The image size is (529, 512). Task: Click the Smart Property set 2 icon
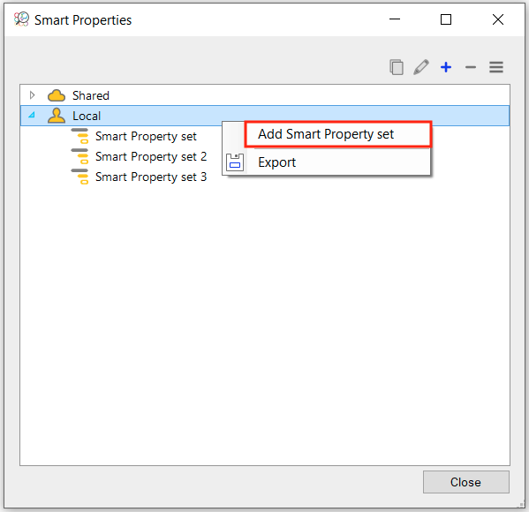80,156
